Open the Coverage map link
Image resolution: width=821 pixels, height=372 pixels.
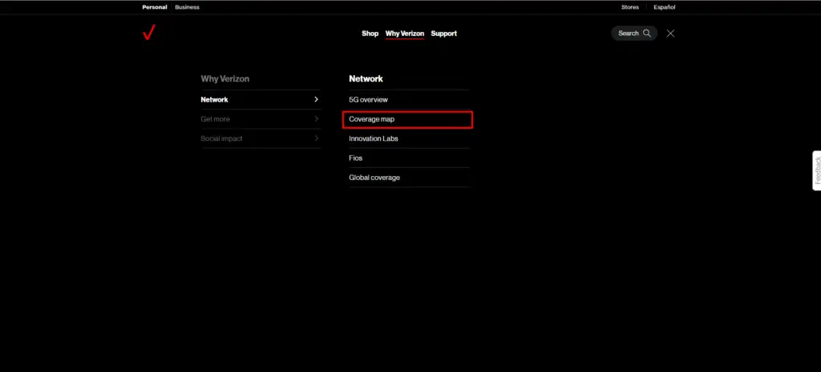(372, 119)
